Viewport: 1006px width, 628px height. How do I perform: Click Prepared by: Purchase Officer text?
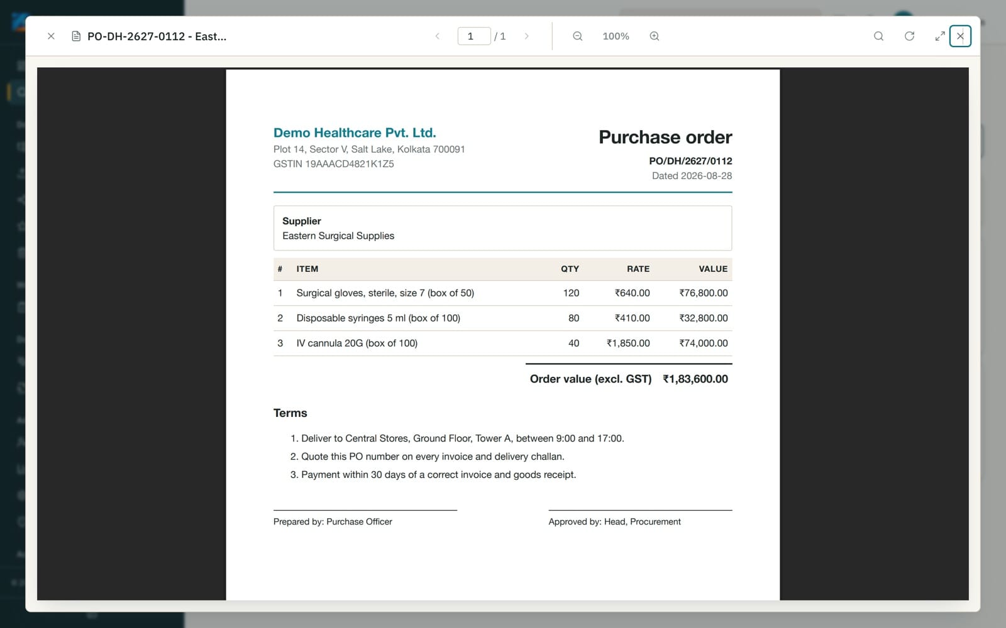(x=333, y=522)
